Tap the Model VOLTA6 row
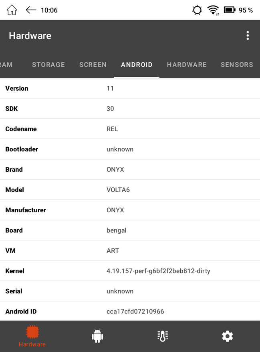 pos(130,190)
